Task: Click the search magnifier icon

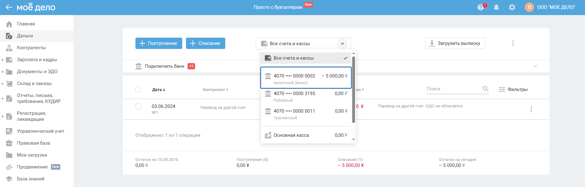Action: (485, 89)
